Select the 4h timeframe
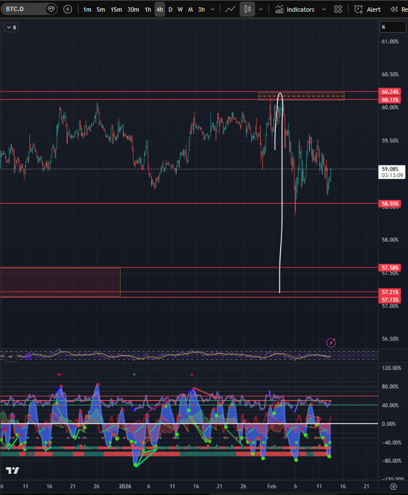The image size is (408, 495). click(x=160, y=9)
